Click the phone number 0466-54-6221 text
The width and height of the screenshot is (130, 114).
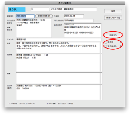(x=71, y=33)
